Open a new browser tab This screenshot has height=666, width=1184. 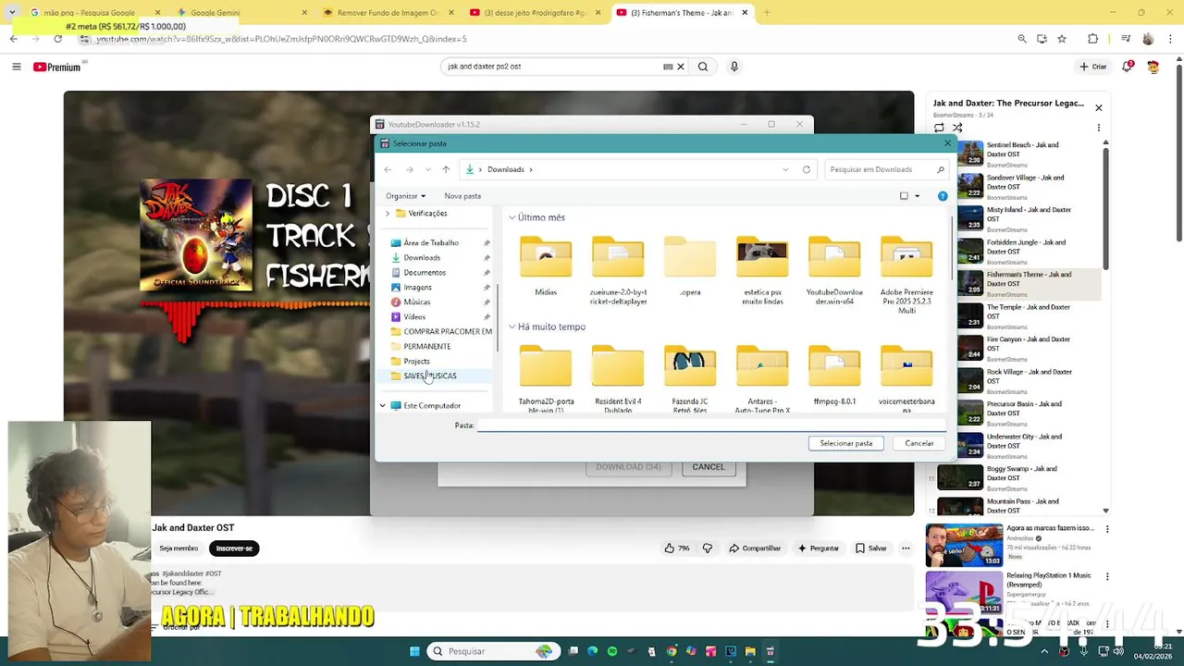pos(766,13)
